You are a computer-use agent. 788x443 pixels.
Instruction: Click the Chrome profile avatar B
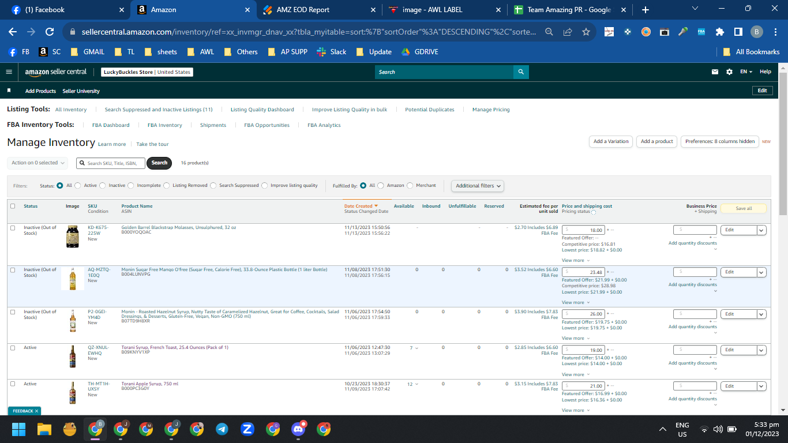pos(756,32)
